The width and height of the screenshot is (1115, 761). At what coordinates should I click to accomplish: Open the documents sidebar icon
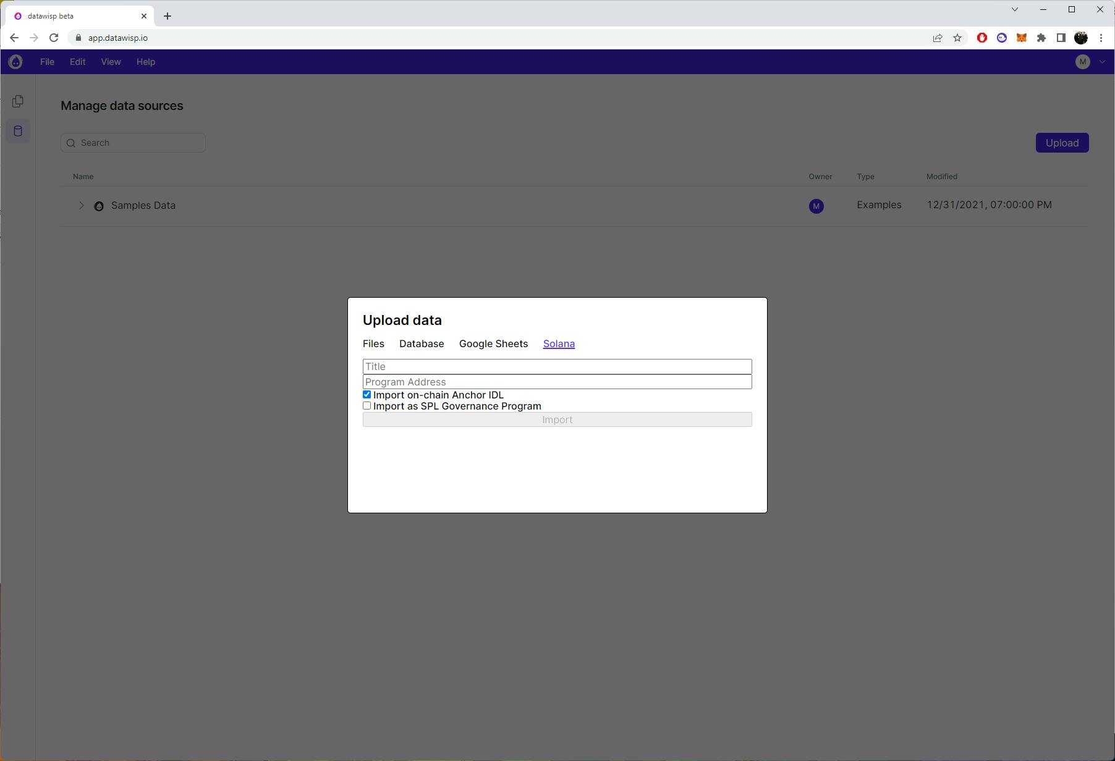(x=18, y=101)
